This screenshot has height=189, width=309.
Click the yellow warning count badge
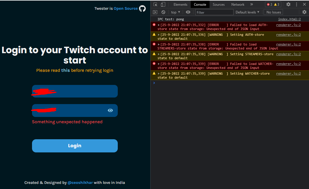tap(277, 4)
